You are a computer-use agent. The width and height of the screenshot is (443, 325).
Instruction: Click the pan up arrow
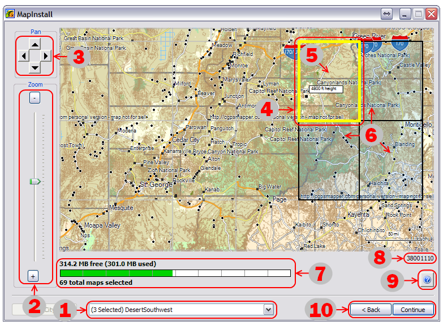(x=35, y=44)
